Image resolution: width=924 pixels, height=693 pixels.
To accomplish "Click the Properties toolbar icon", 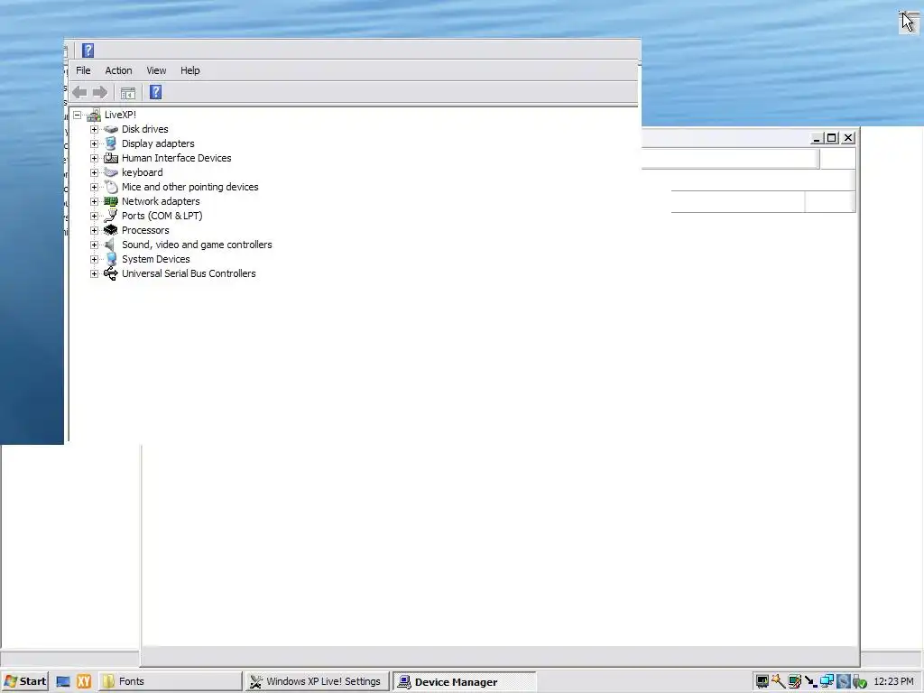I will pos(128,93).
